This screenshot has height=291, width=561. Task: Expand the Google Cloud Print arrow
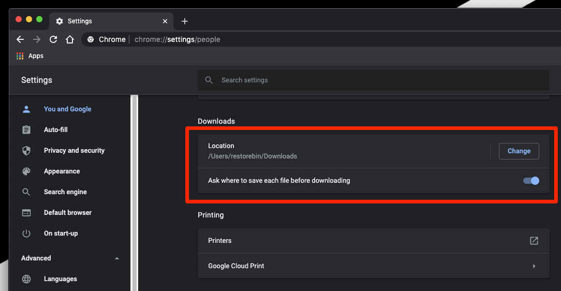click(534, 266)
